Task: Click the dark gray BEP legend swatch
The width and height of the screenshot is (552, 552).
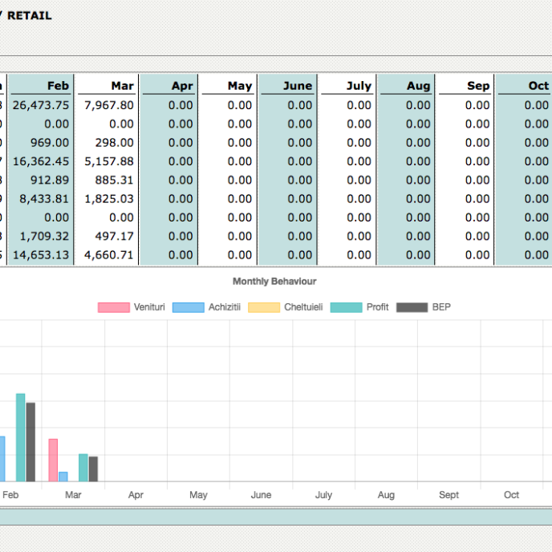Action: tap(413, 307)
